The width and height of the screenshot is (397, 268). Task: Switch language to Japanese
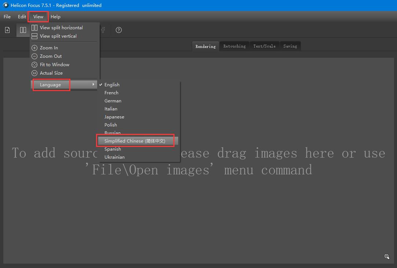tap(114, 117)
